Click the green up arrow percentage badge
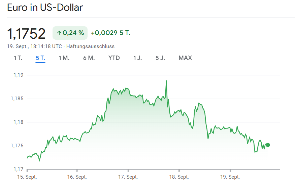The height and width of the screenshot is (183, 295). [70, 33]
